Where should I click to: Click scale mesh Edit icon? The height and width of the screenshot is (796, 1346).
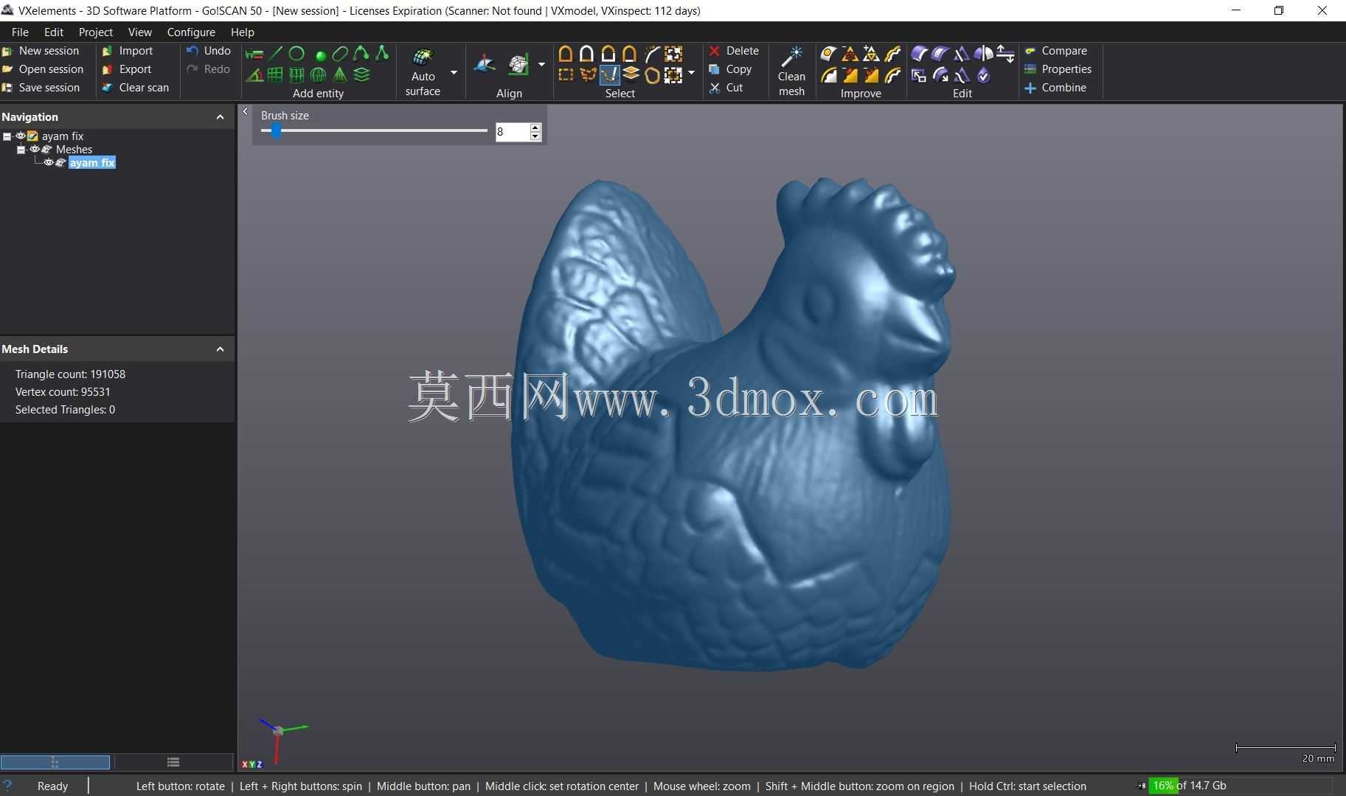coord(919,75)
